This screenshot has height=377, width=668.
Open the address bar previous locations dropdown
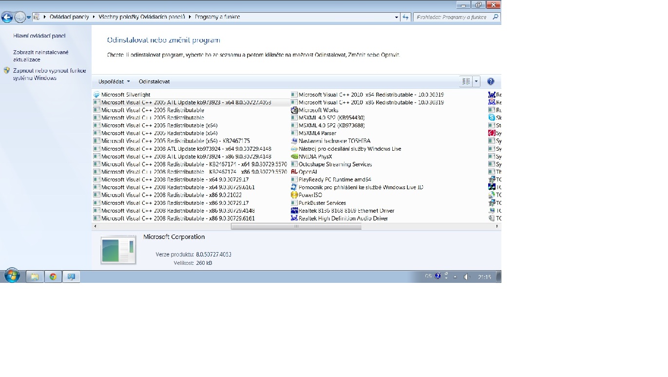click(x=396, y=17)
